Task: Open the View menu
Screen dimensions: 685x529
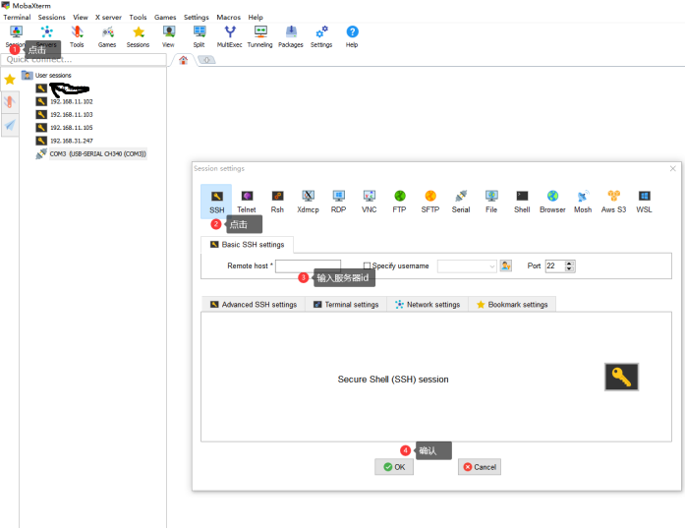Action: click(81, 17)
